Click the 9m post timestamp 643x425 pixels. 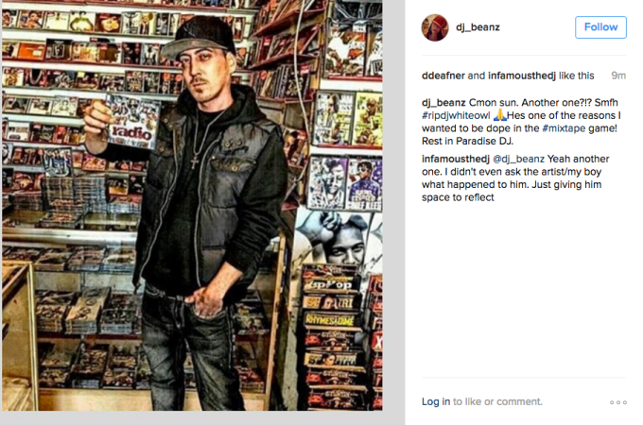pos(618,76)
